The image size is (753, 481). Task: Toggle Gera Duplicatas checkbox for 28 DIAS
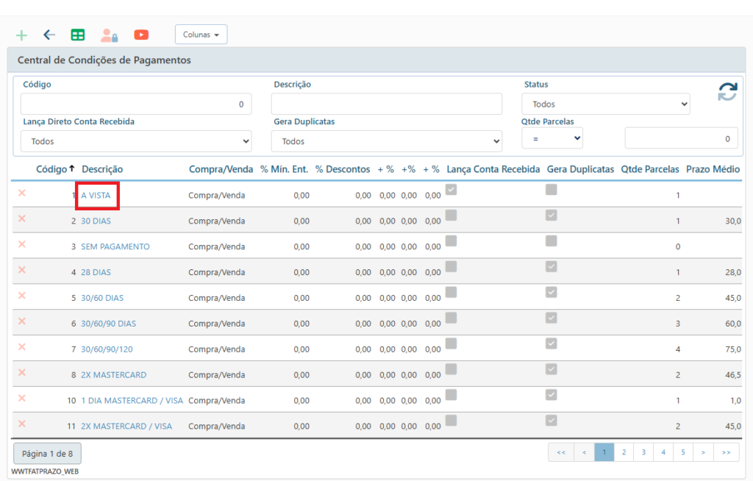coord(552,266)
